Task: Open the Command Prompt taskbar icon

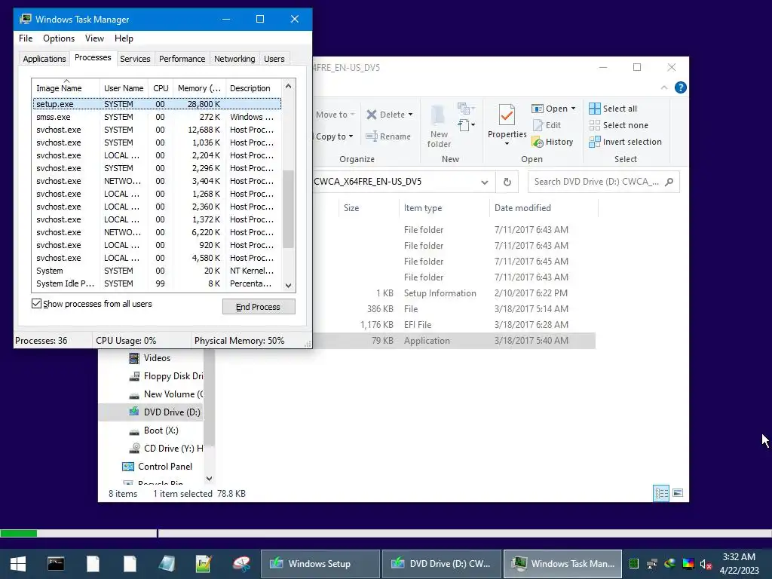Action: 56,563
